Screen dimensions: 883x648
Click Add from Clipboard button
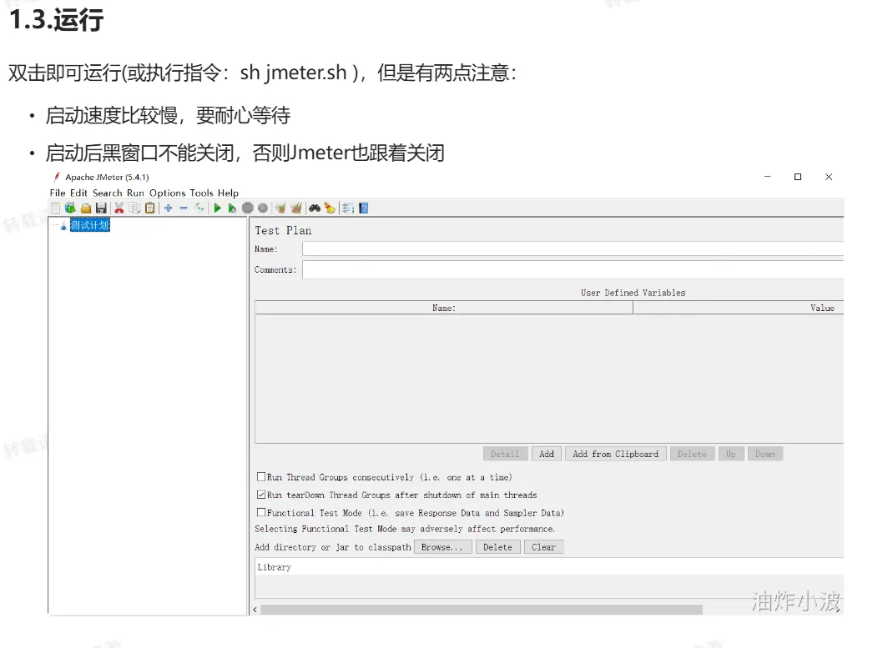[x=615, y=454]
